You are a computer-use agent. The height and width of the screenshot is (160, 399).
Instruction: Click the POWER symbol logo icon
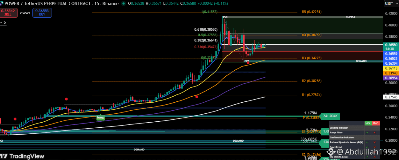click(x=2, y=3)
